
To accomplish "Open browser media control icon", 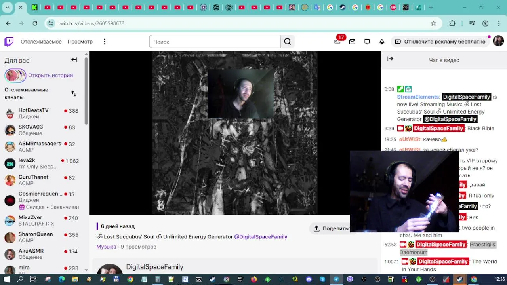I will click(x=472, y=23).
